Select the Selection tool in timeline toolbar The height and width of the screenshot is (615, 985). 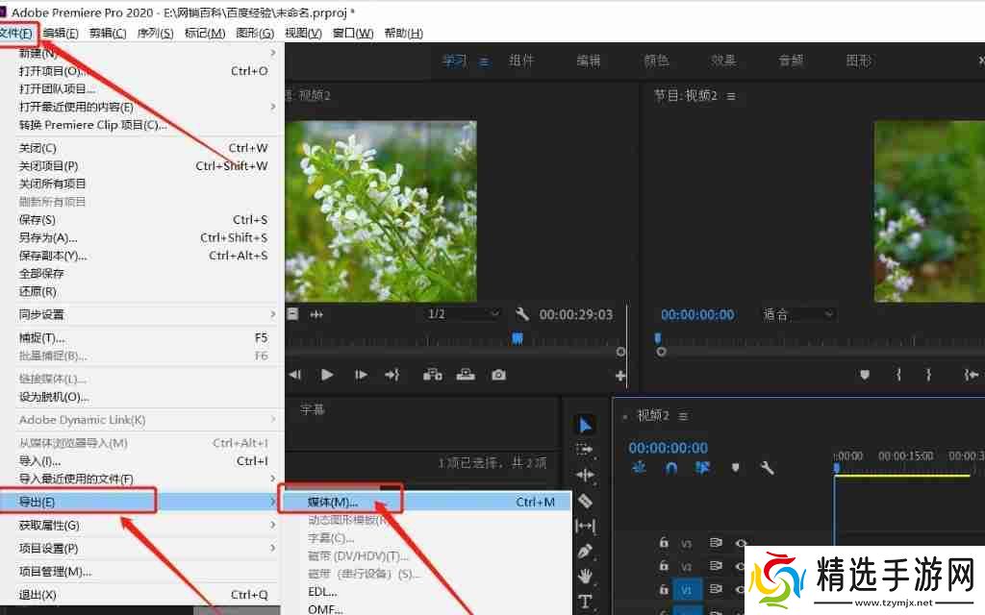[x=585, y=424]
